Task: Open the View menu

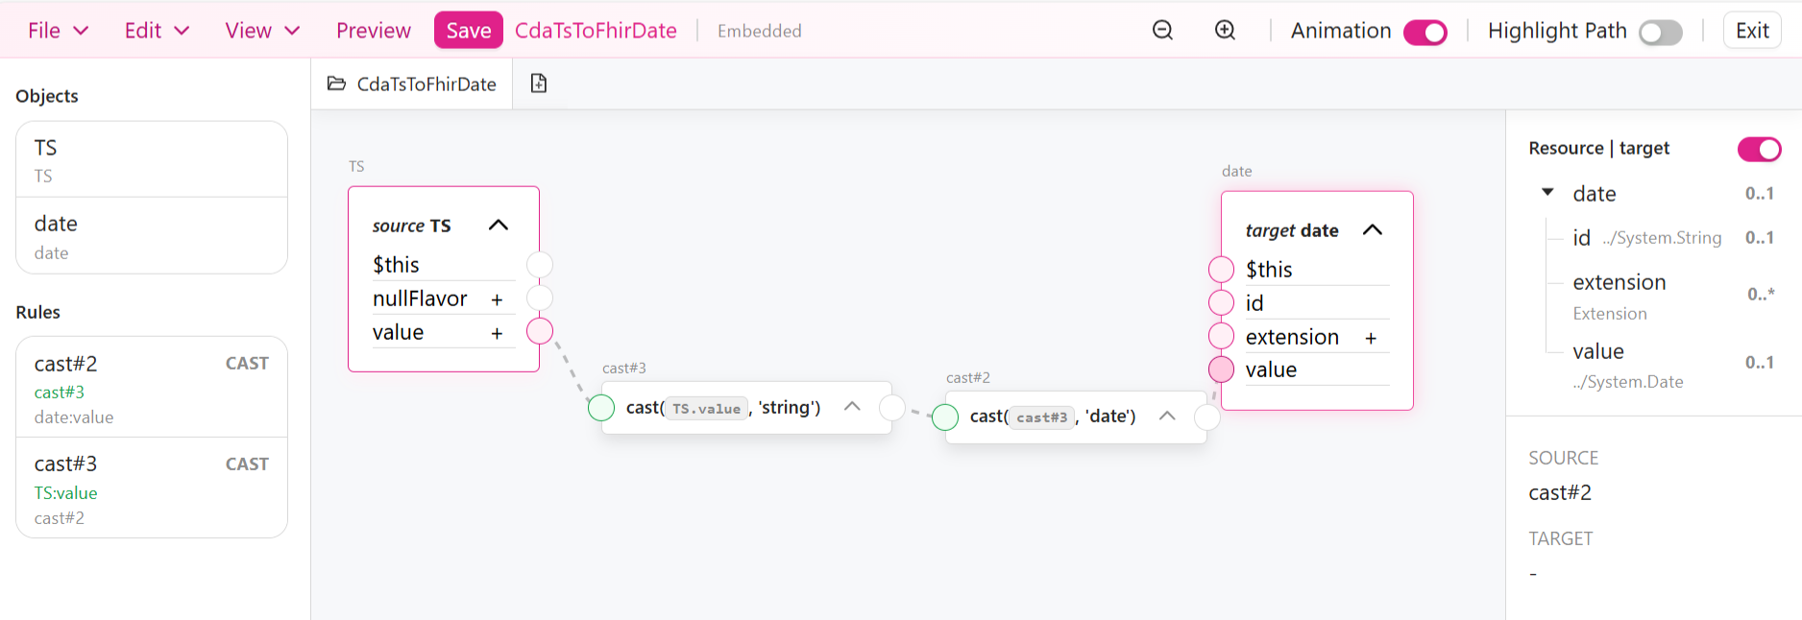Action: [x=262, y=31]
